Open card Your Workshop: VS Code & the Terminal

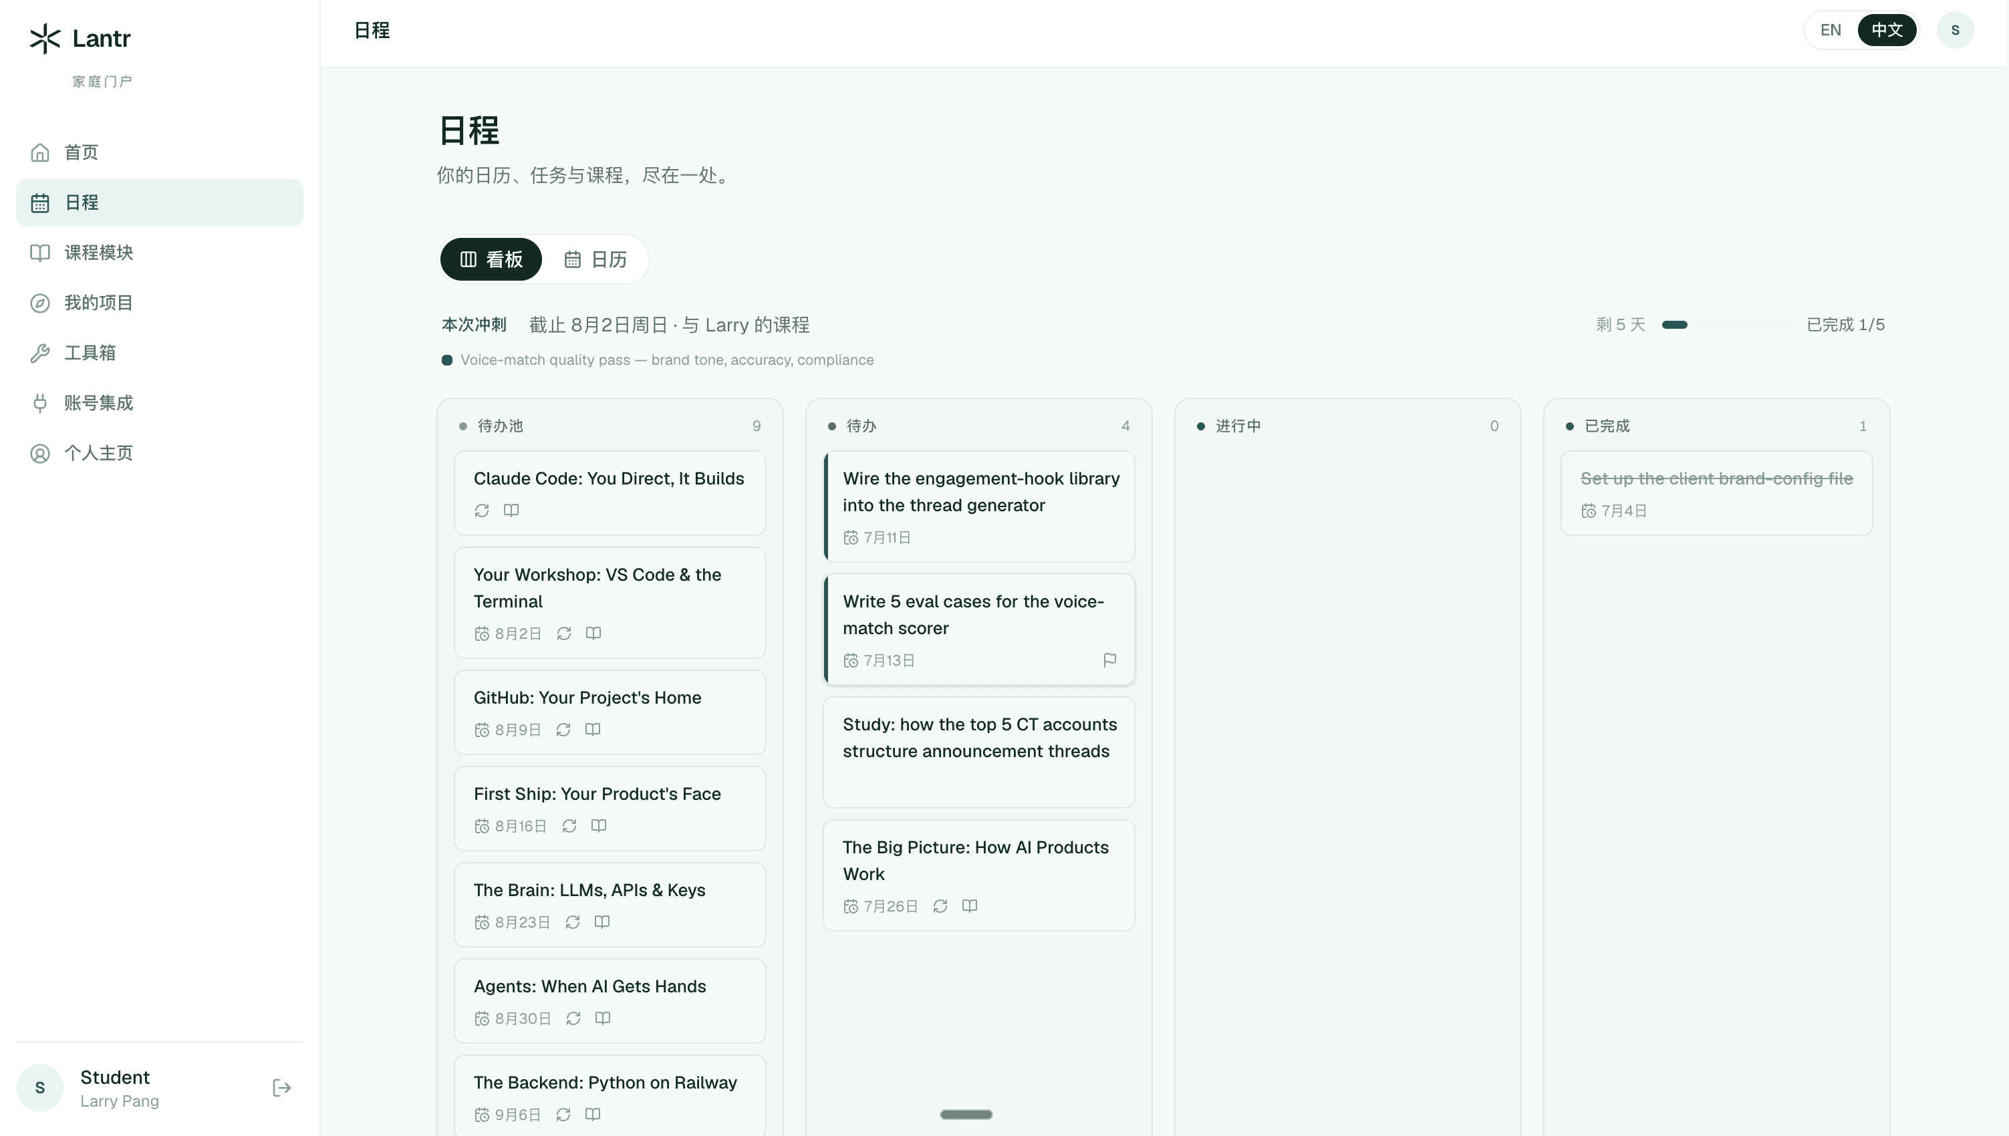click(x=610, y=602)
